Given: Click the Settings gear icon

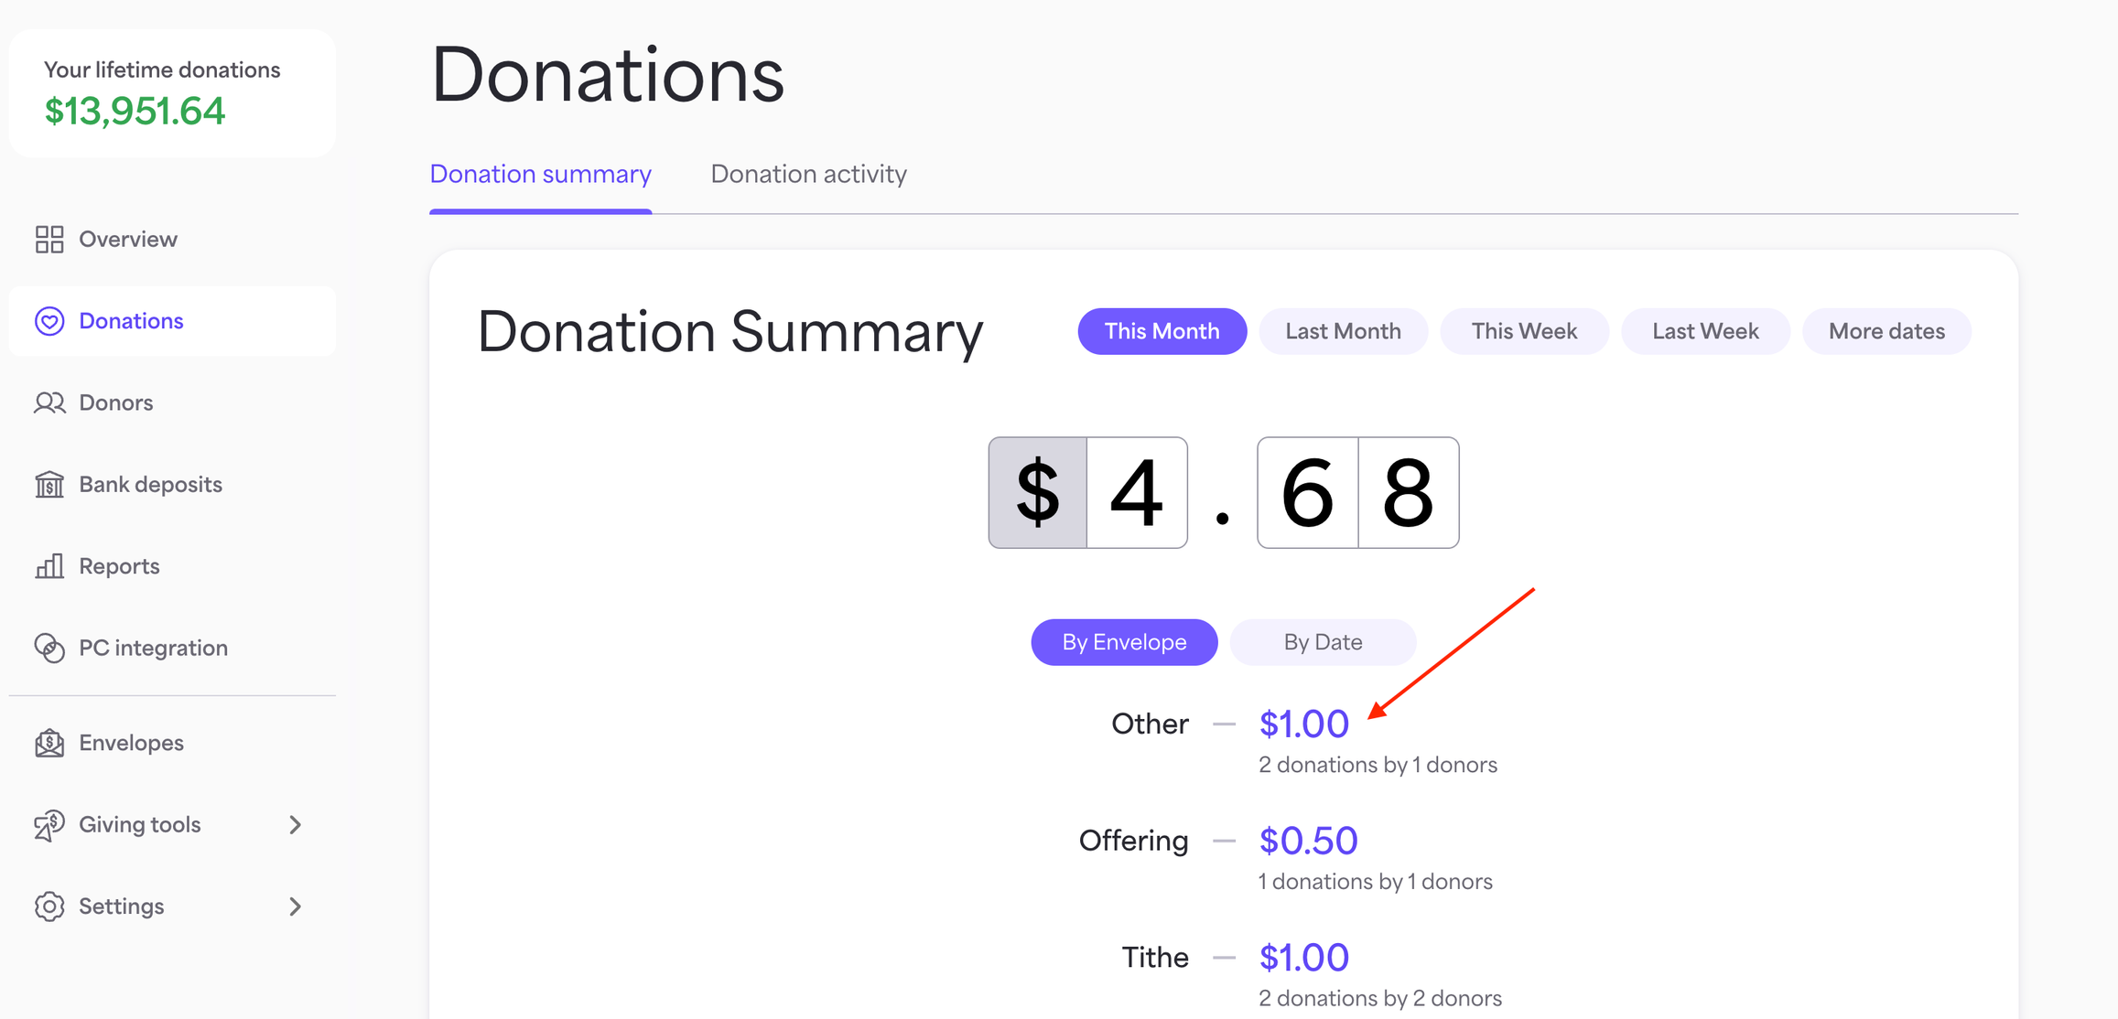Looking at the screenshot, I should pyautogui.click(x=49, y=906).
